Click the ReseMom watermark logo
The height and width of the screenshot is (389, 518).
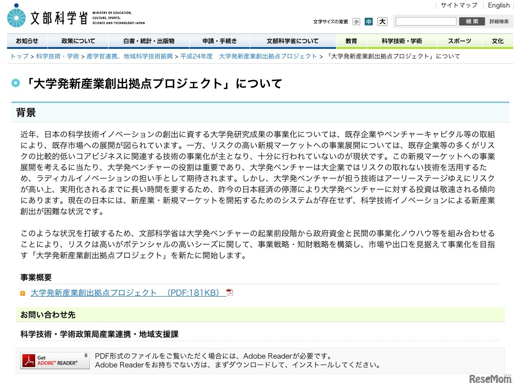point(490,379)
